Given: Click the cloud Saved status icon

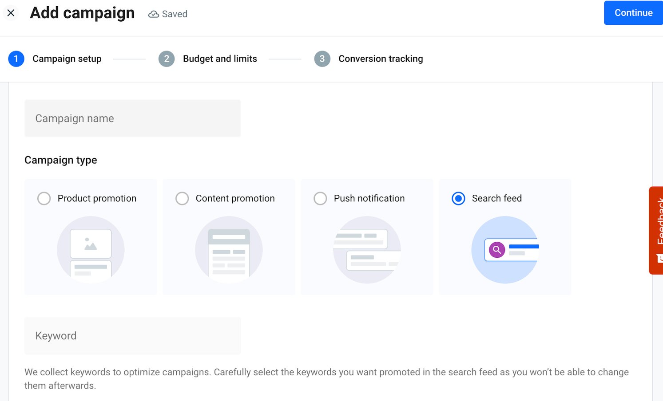Looking at the screenshot, I should (154, 14).
